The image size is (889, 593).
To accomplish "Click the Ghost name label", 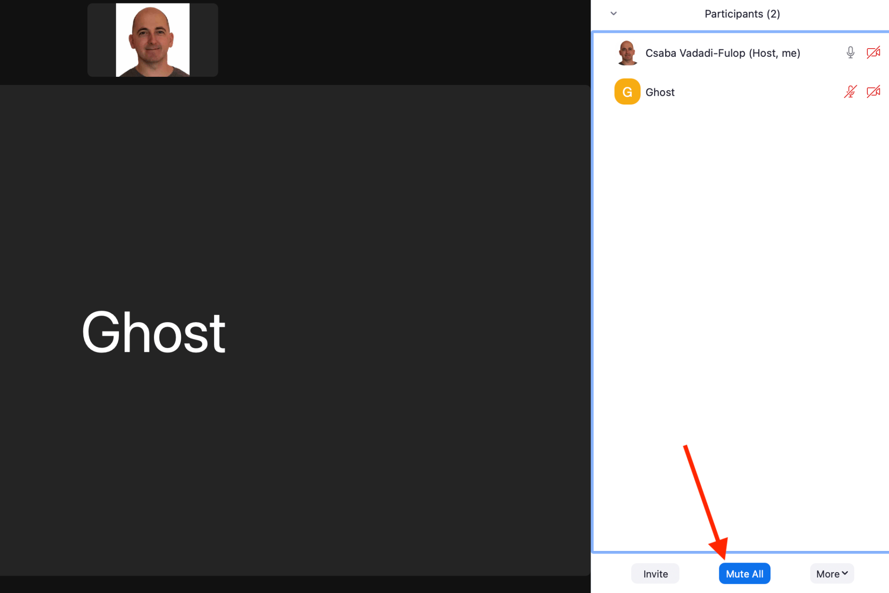I will [x=660, y=92].
